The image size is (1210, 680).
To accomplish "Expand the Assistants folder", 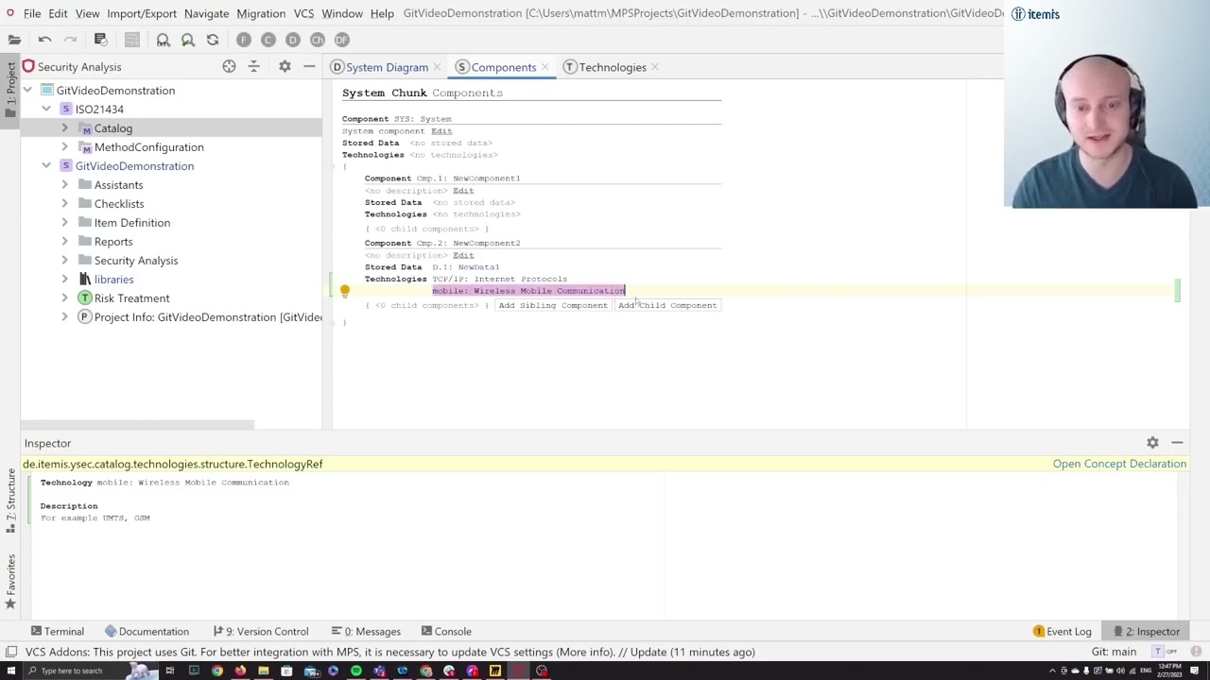I will pos(64,185).
